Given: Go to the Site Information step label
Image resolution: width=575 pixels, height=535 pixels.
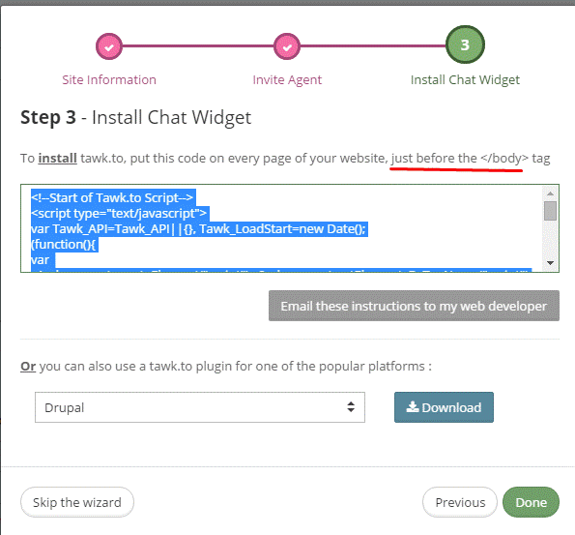Looking at the screenshot, I should (109, 79).
